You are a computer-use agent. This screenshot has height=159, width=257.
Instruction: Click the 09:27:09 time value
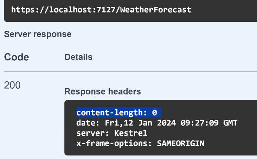[x=200, y=123]
